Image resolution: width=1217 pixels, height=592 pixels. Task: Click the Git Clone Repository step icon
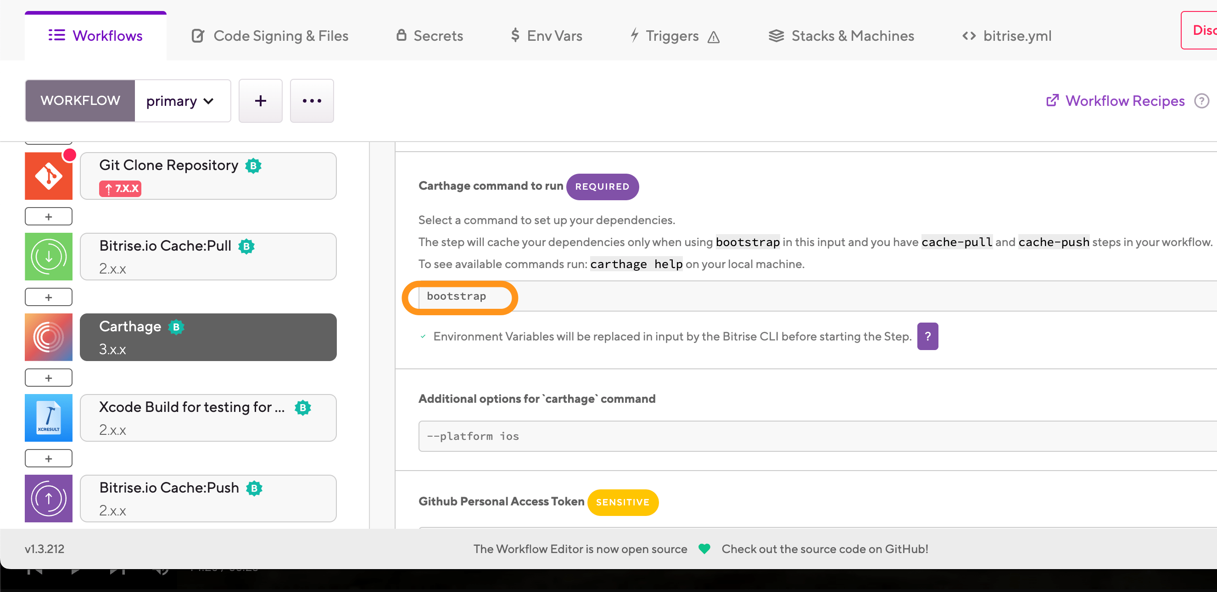(49, 176)
